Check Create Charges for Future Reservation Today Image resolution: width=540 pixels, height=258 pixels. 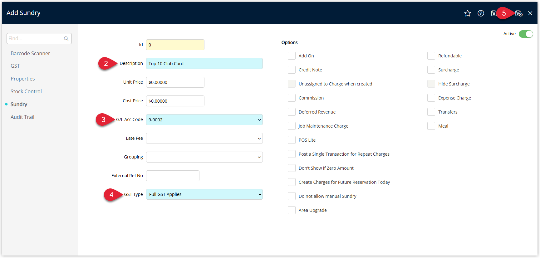click(x=292, y=182)
